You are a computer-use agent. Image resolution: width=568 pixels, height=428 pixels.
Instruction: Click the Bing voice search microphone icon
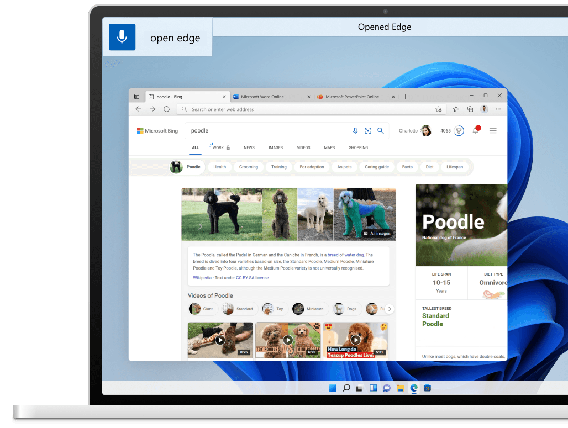point(355,131)
